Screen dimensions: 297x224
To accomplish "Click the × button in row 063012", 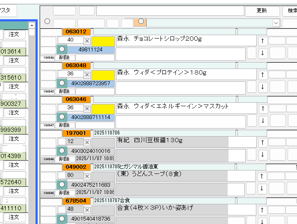I will (87, 41).
